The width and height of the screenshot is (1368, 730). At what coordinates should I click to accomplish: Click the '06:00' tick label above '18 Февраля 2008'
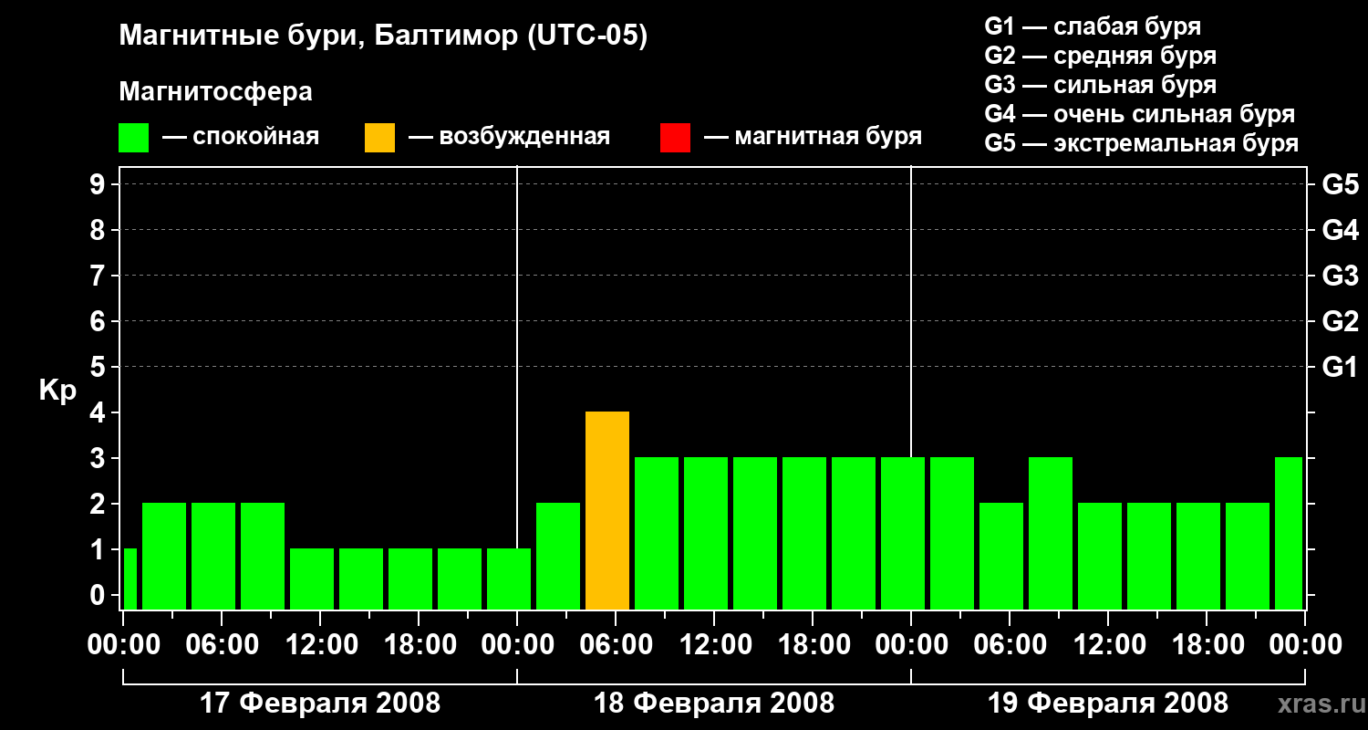click(615, 644)
